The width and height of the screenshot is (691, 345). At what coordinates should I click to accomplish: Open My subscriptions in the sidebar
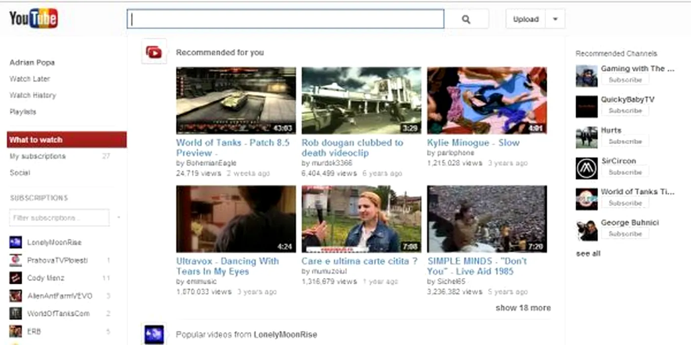pos(38,156)
